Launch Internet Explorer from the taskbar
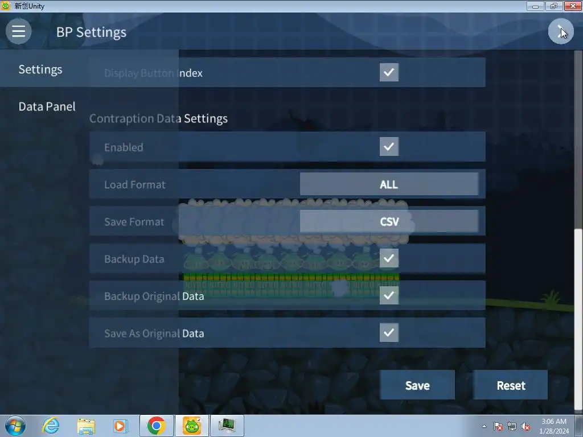Viewport: 583px width, 437px height. click(x=51, y=426)
